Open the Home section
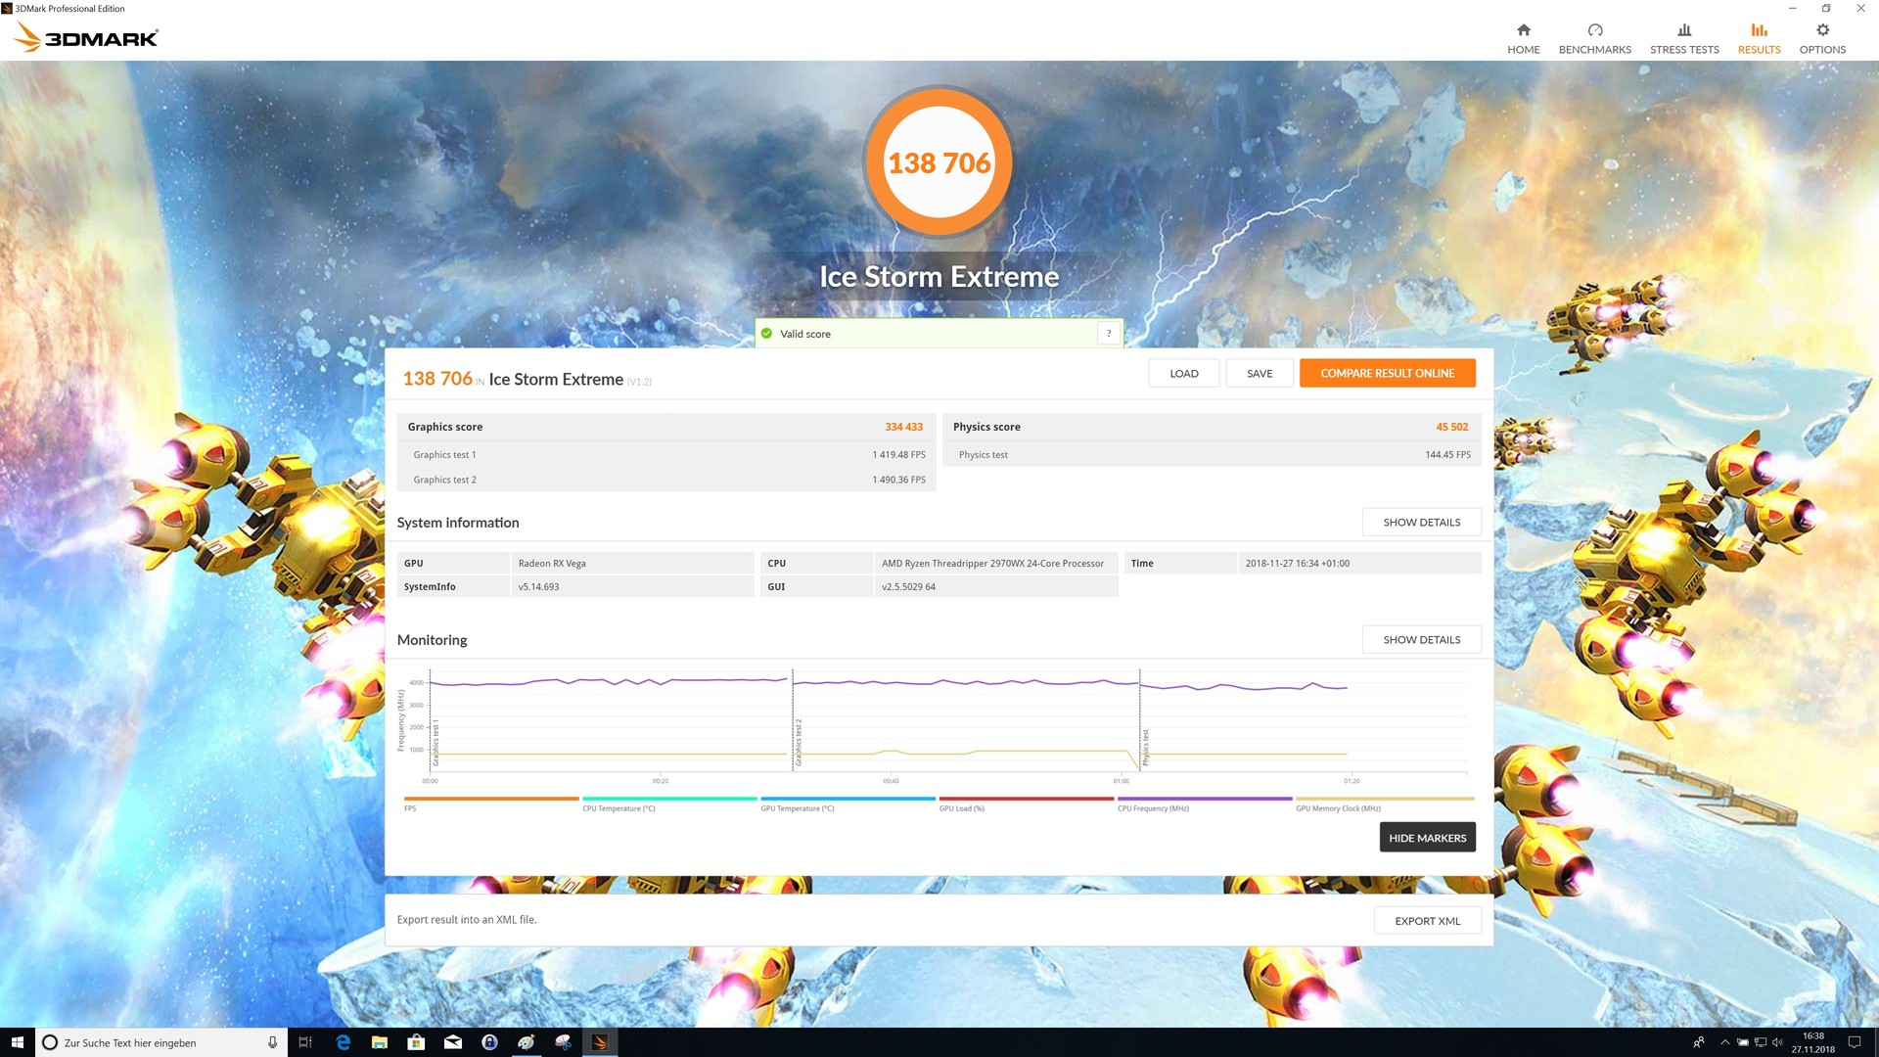Screen dimensions: 1879x1057 tap(1523, 39)
